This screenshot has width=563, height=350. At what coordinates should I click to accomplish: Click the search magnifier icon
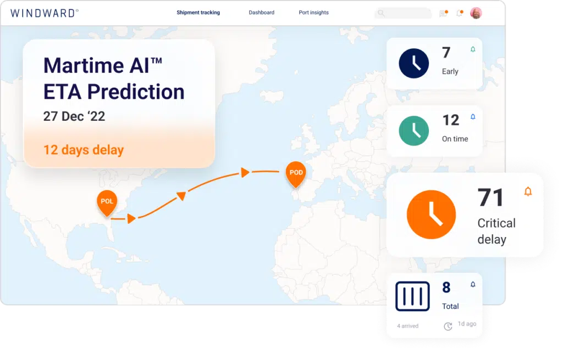pyautogui.click(x=381, y=13)
